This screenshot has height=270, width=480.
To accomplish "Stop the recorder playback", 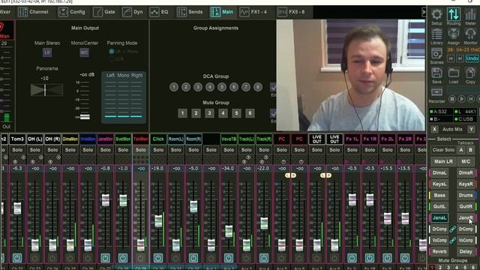I will coord(452,99).
